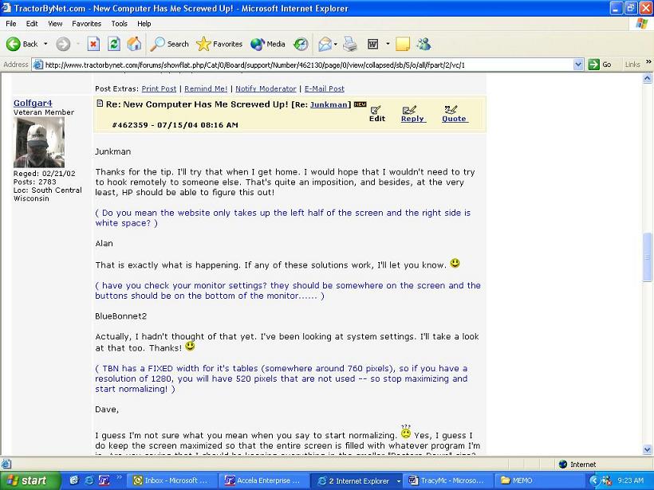Click the first Quick Launch icon by Start
Image resolution: width=654 pixels, height=490 pixels.
click(74, 480)
